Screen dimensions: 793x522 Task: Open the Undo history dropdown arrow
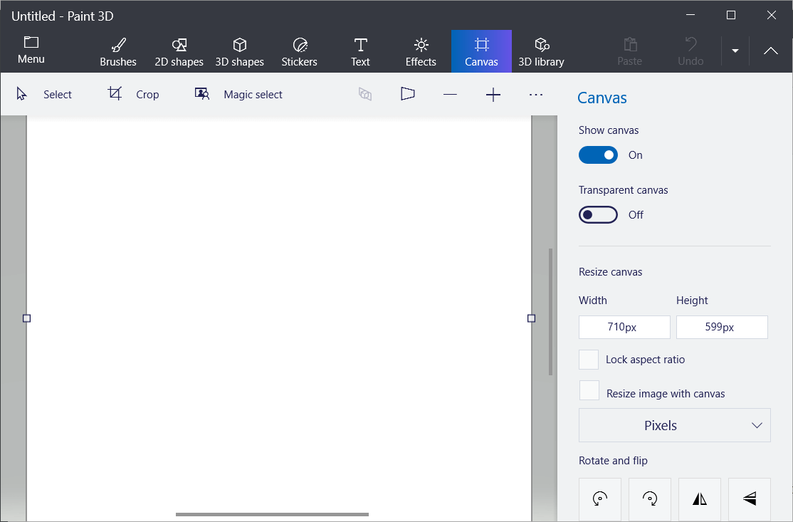pos(735,51)
